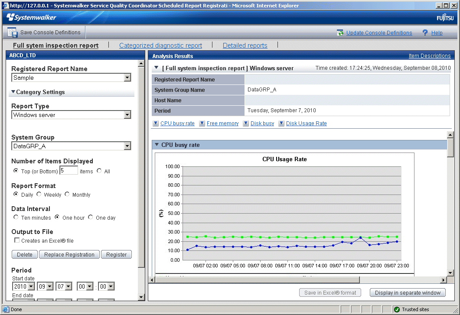Viewport: 460px width, 315px height.
Task: Click the Save Console Definitions floppy icon
Action: pos(12,32)
